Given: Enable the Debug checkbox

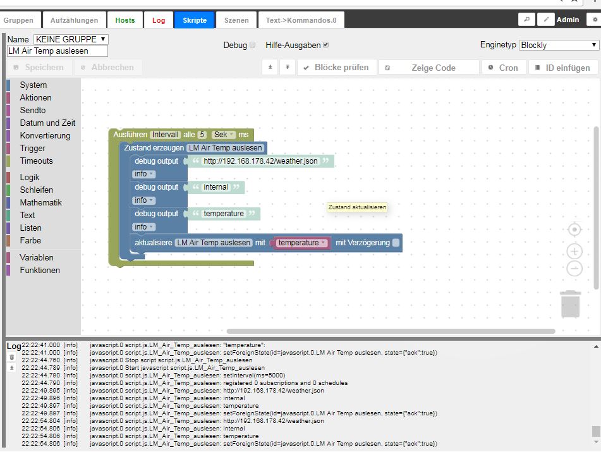Looking at the screenshot, I should click(253, 45).
